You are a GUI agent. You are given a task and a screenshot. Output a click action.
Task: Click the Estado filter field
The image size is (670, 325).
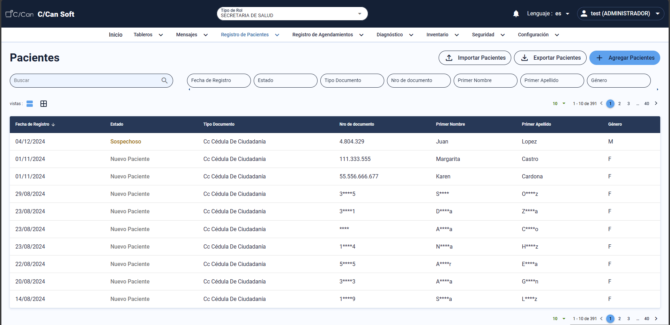(285, 80)
